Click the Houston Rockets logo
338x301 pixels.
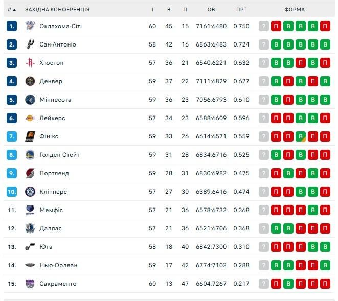coord(30,63)
